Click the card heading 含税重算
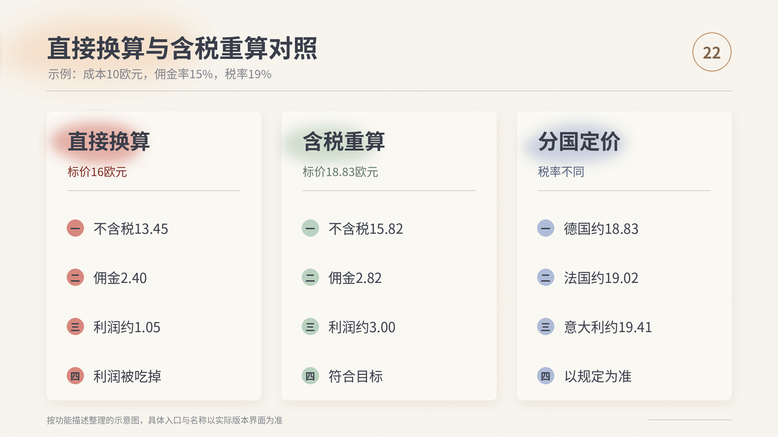 point(344,142)
